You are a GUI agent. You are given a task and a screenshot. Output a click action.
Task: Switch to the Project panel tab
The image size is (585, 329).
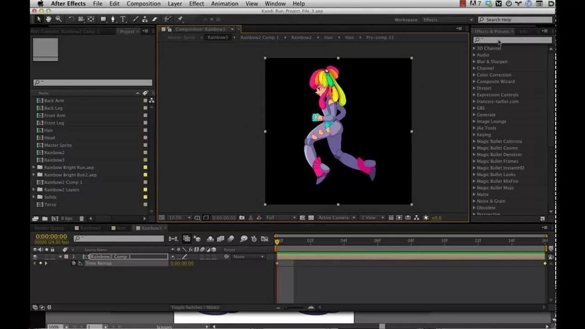127,32
